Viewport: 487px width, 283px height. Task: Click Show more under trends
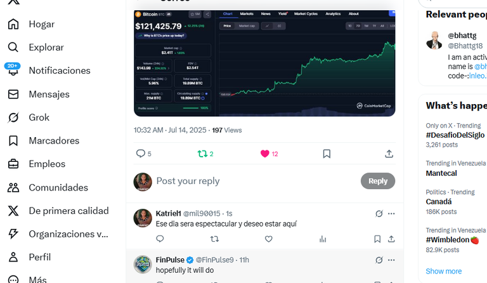[x=443, y=271]
